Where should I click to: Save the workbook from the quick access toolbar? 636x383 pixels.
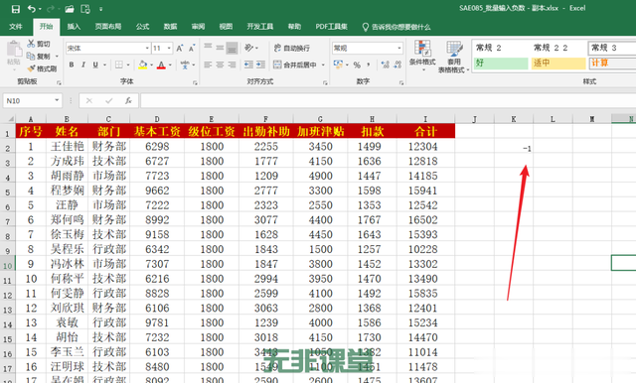(x=16, y=9)
